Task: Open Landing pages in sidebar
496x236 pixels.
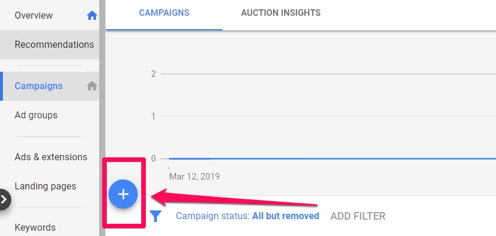Action: pyautogui.click(x=46, y=186)
